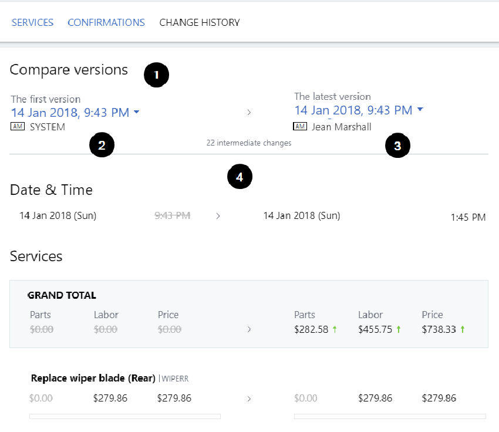499x432 pixels.
Task: Click the Jean Marshall user name
Action: point(341,126)
